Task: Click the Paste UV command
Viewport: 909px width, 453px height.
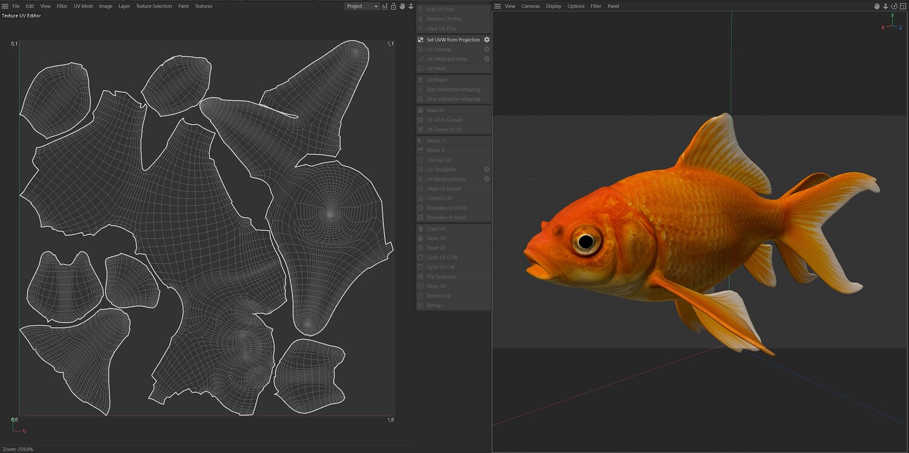Action: point(453,239)
